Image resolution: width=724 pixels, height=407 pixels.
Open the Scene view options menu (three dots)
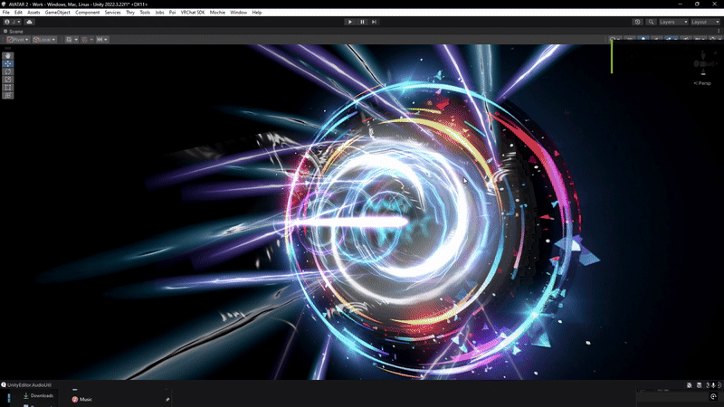tap(719, 32)
